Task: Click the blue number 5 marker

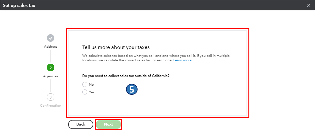Action: (132, 89)
